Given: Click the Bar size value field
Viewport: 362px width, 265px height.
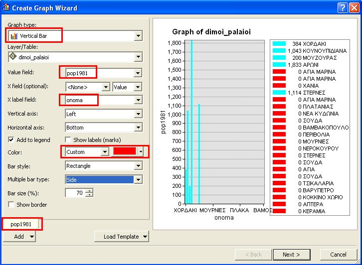Looking at the screenshot, I should pyautogui.click(x=75, y=193).
